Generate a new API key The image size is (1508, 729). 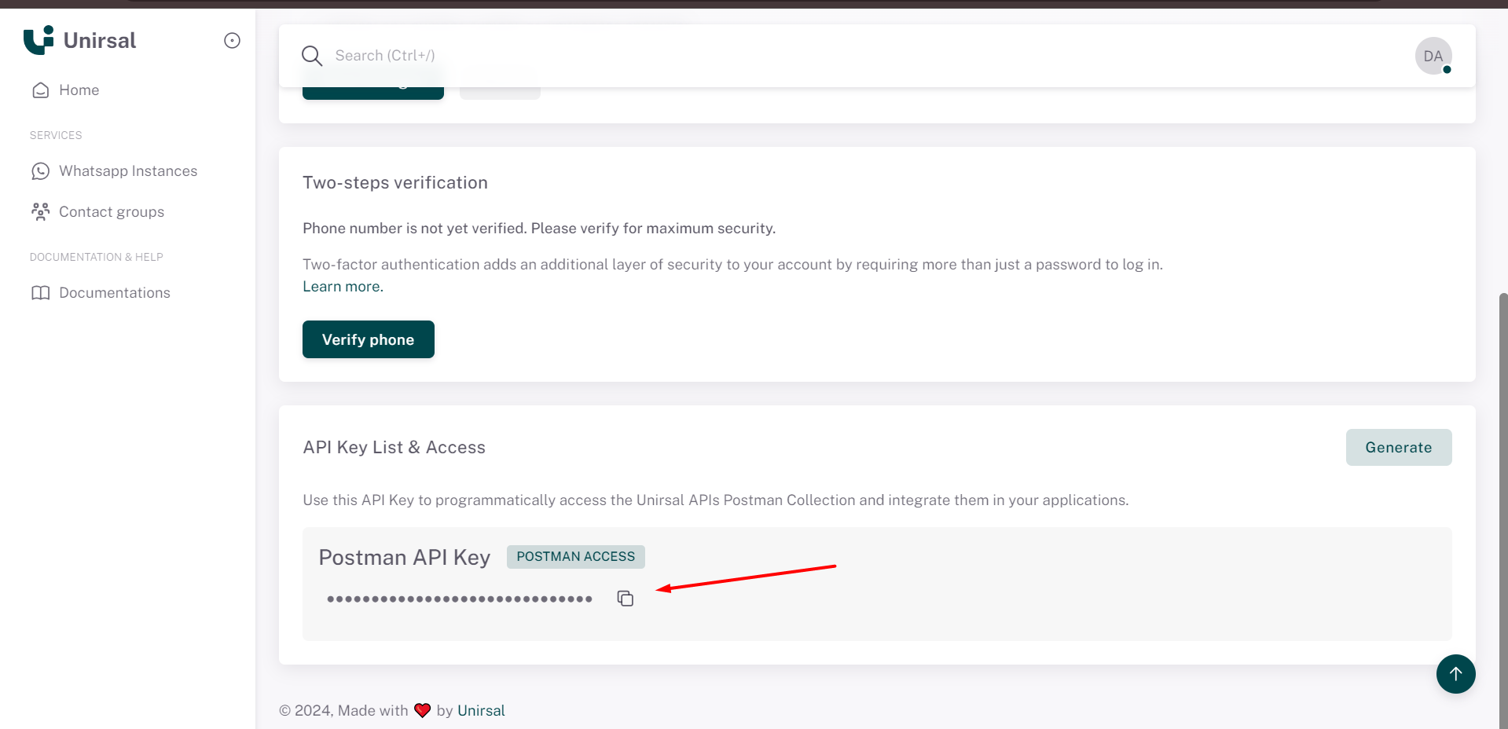[x=1399, y=447]
